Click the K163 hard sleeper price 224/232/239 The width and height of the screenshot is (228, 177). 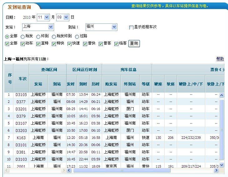(191, 138)
